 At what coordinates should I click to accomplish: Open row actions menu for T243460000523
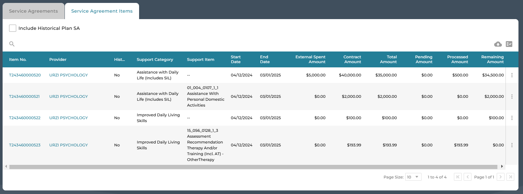coord(512,145)
